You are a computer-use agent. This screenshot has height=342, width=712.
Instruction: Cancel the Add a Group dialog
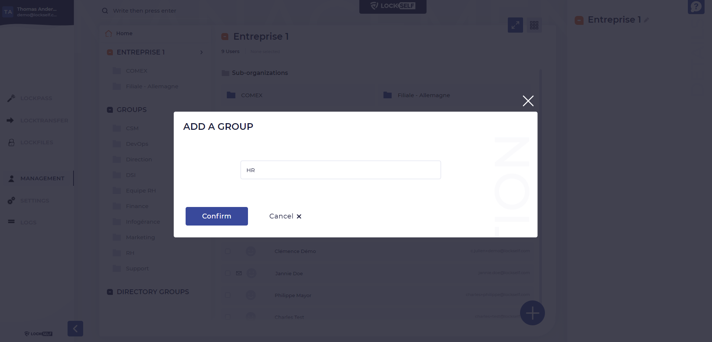(285, 216)
